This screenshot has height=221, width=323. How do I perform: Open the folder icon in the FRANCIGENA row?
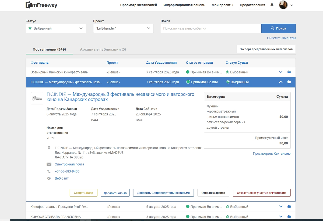(289, 216)
